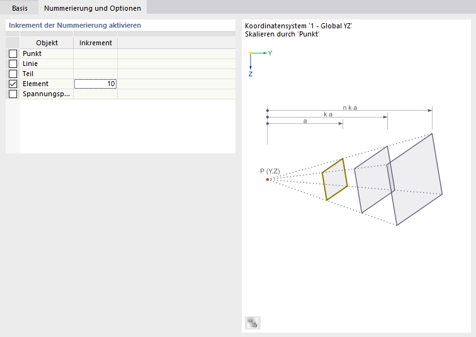Switch to the Basis tab
Screen dimensions: 476x337
(x=20, y=8)
